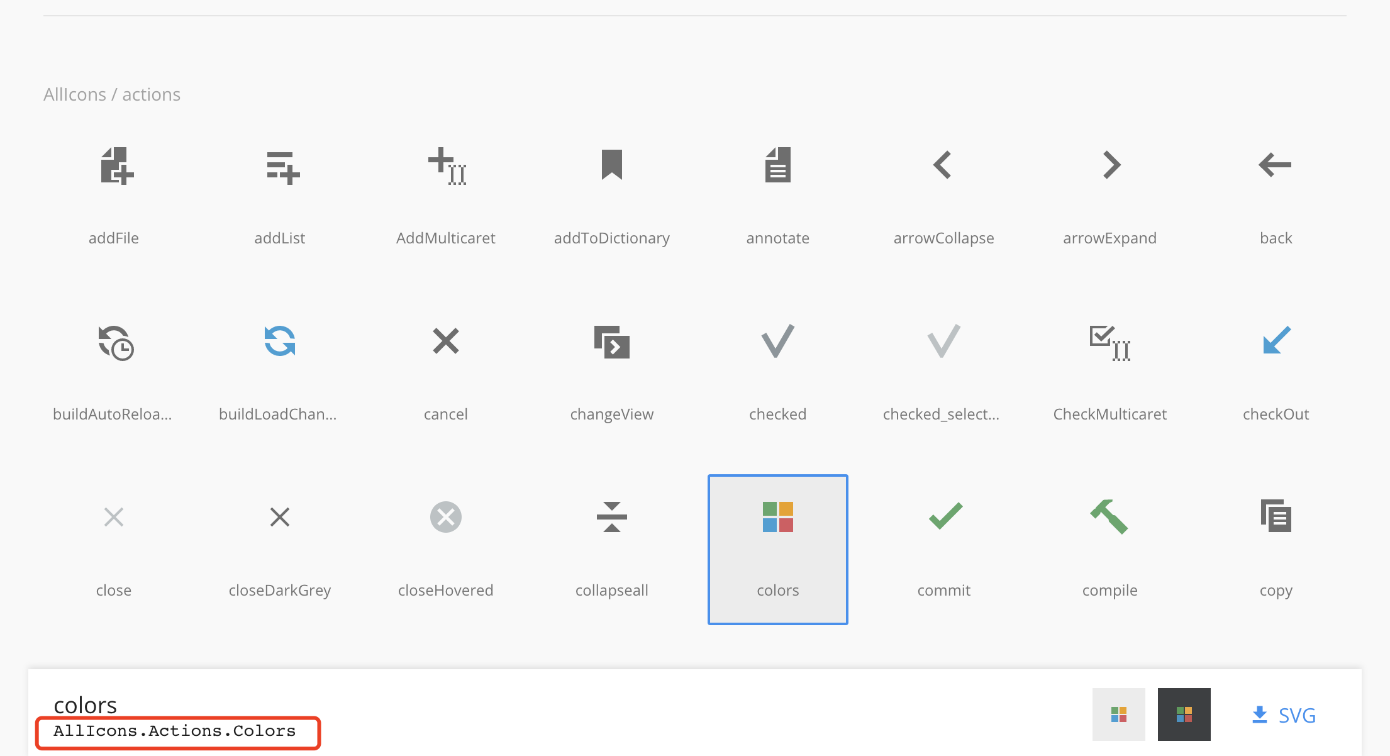Click the AllIcons / actions section heading
The width and height of the screenshot is (1390, 756).
112,94
